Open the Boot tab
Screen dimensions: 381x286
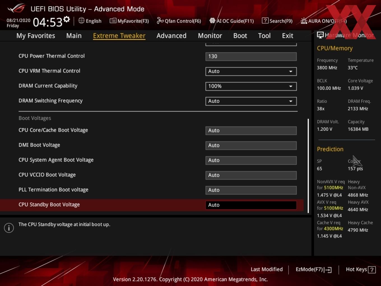point(240,36)
